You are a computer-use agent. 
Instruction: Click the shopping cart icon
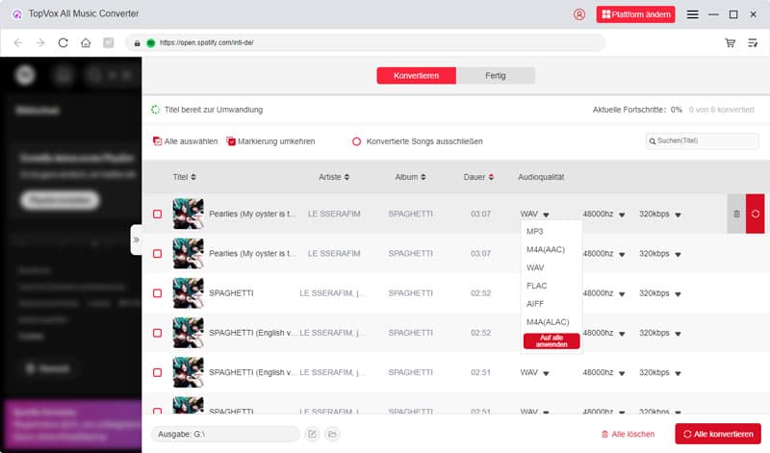click(x=730, y=43)
